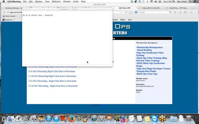This screenshot has width=199, height=124.
Task: Click RoboForm Editor toolbar button
Action: click(123, 20)
